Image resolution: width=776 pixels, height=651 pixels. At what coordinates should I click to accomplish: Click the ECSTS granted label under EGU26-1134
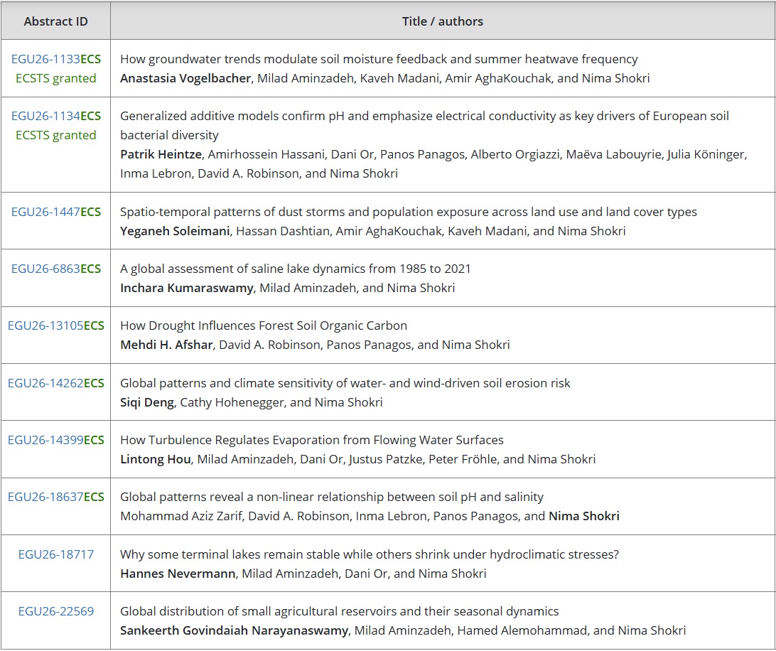click(55, 135)
